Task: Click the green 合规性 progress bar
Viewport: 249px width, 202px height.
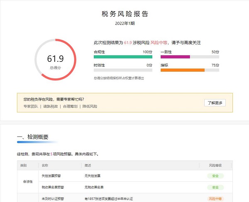Action: (123, 57)
